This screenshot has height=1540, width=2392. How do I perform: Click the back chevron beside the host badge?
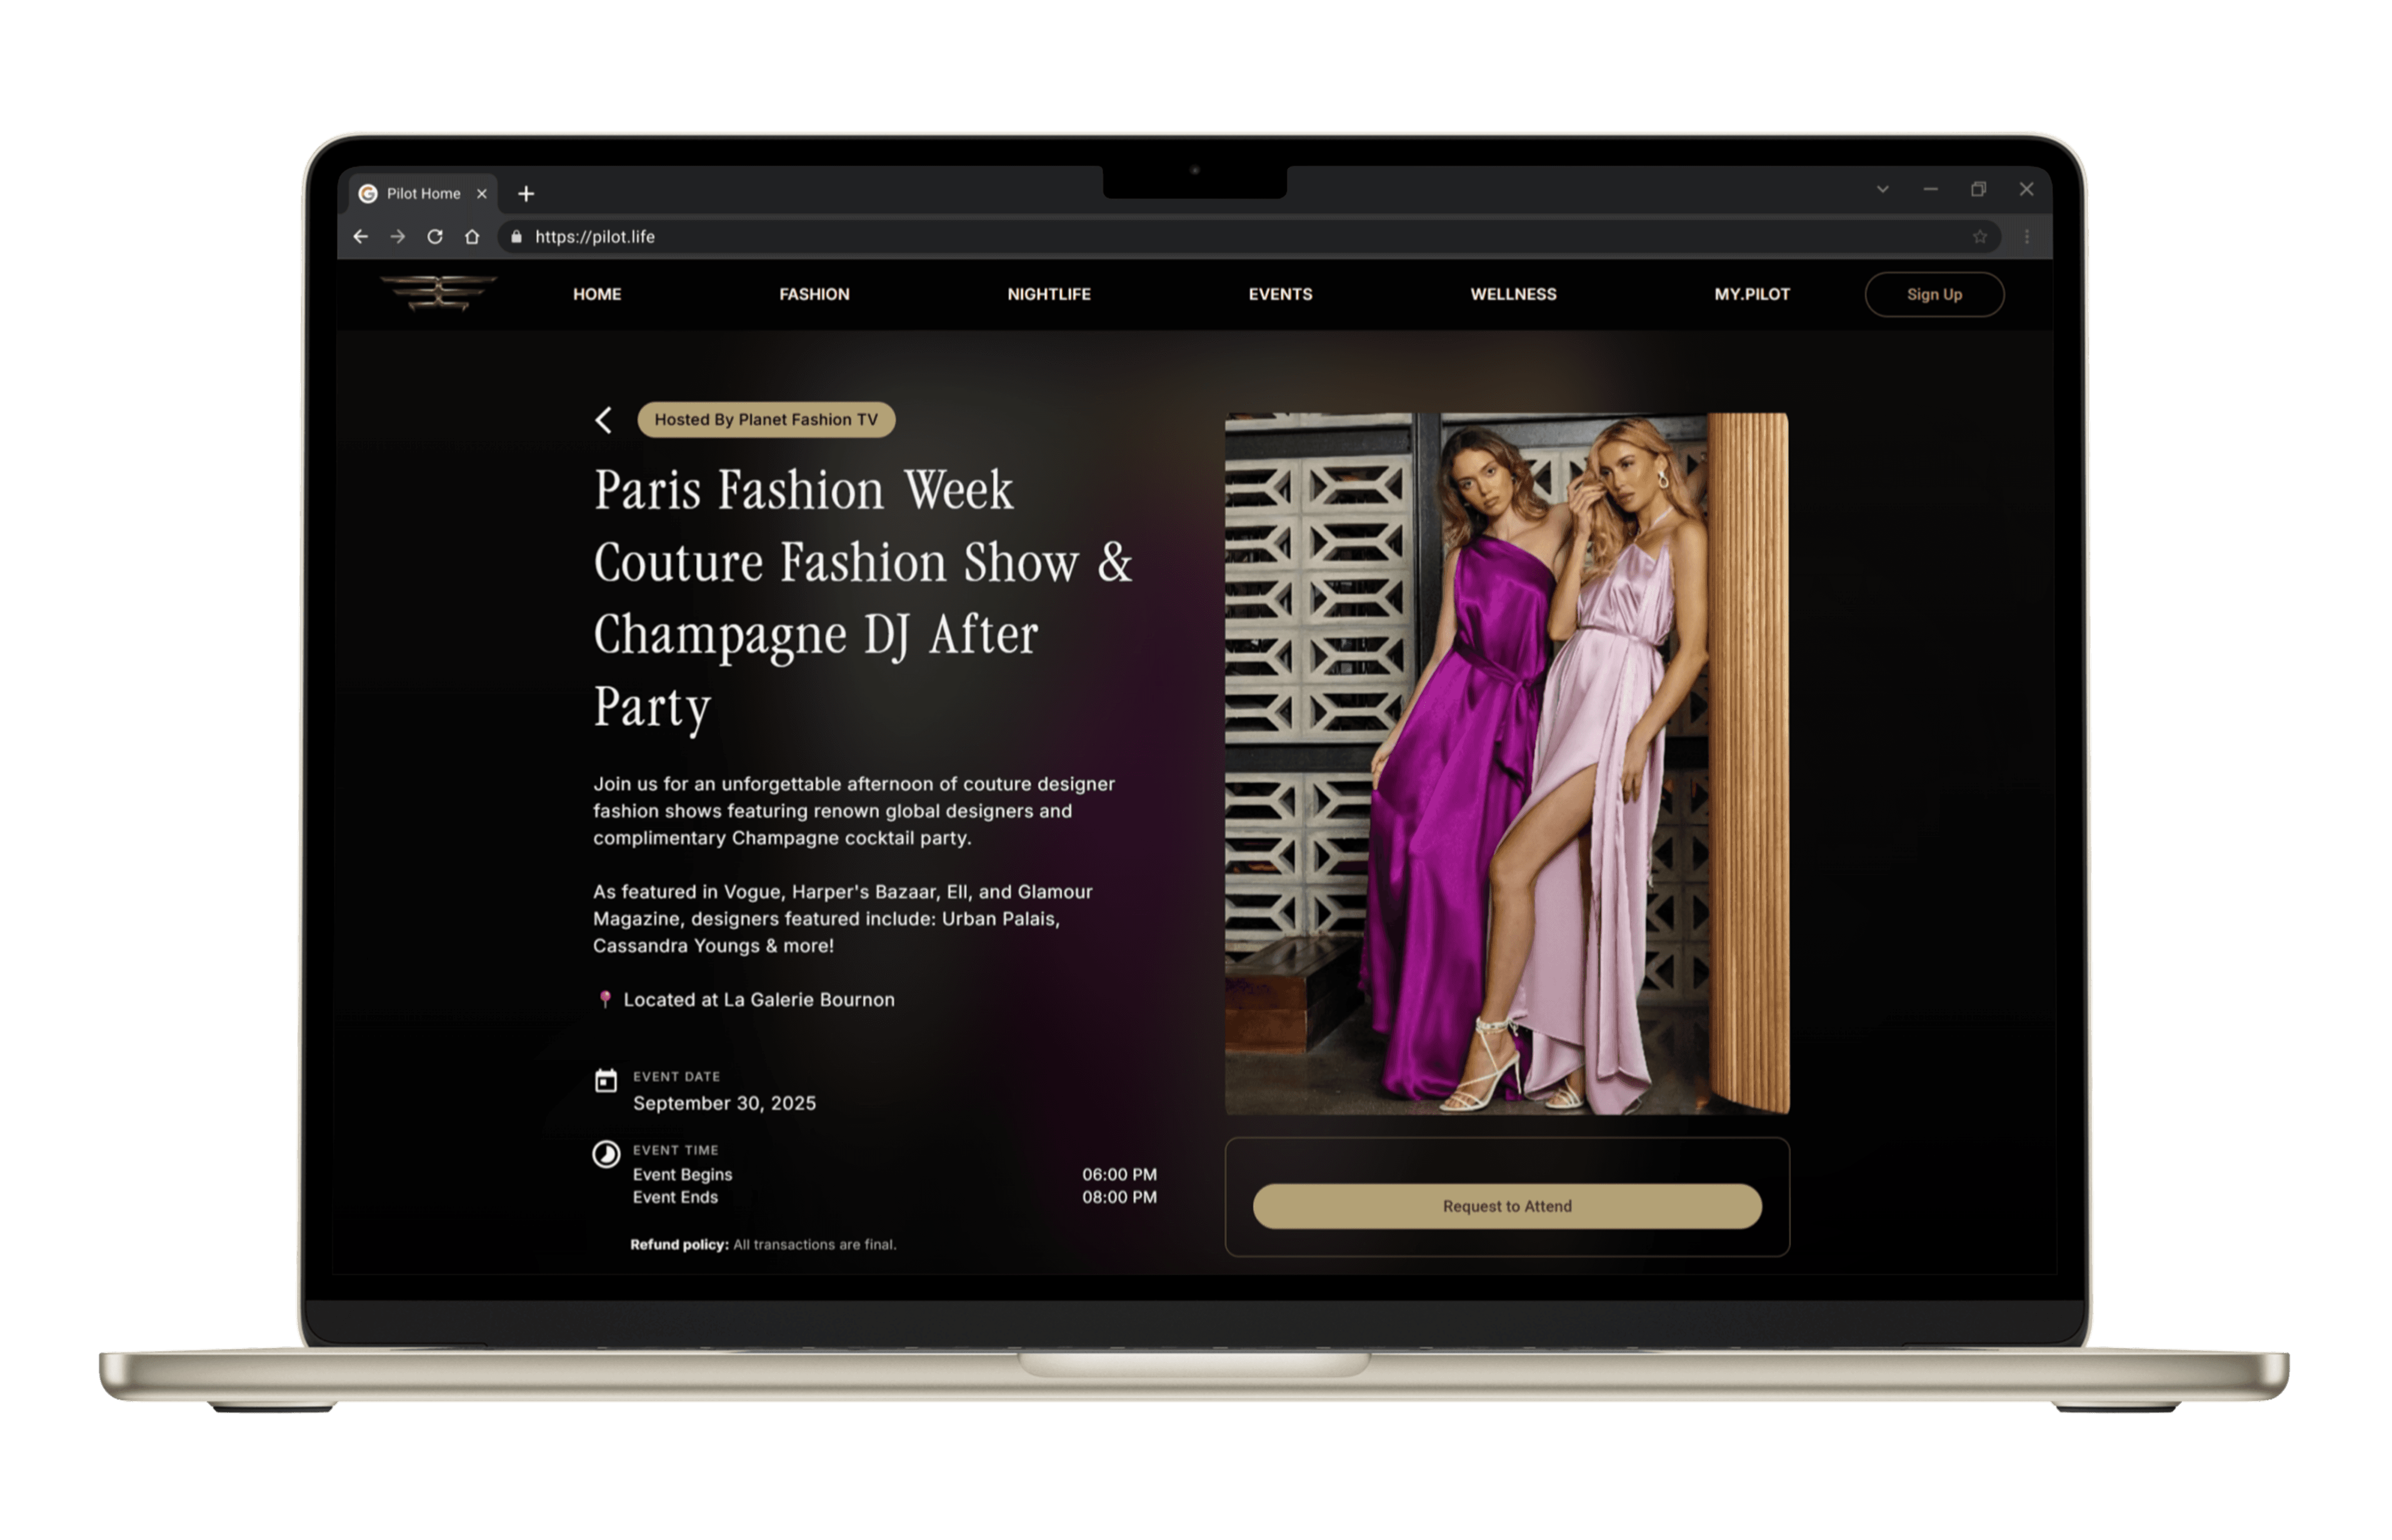603,420
